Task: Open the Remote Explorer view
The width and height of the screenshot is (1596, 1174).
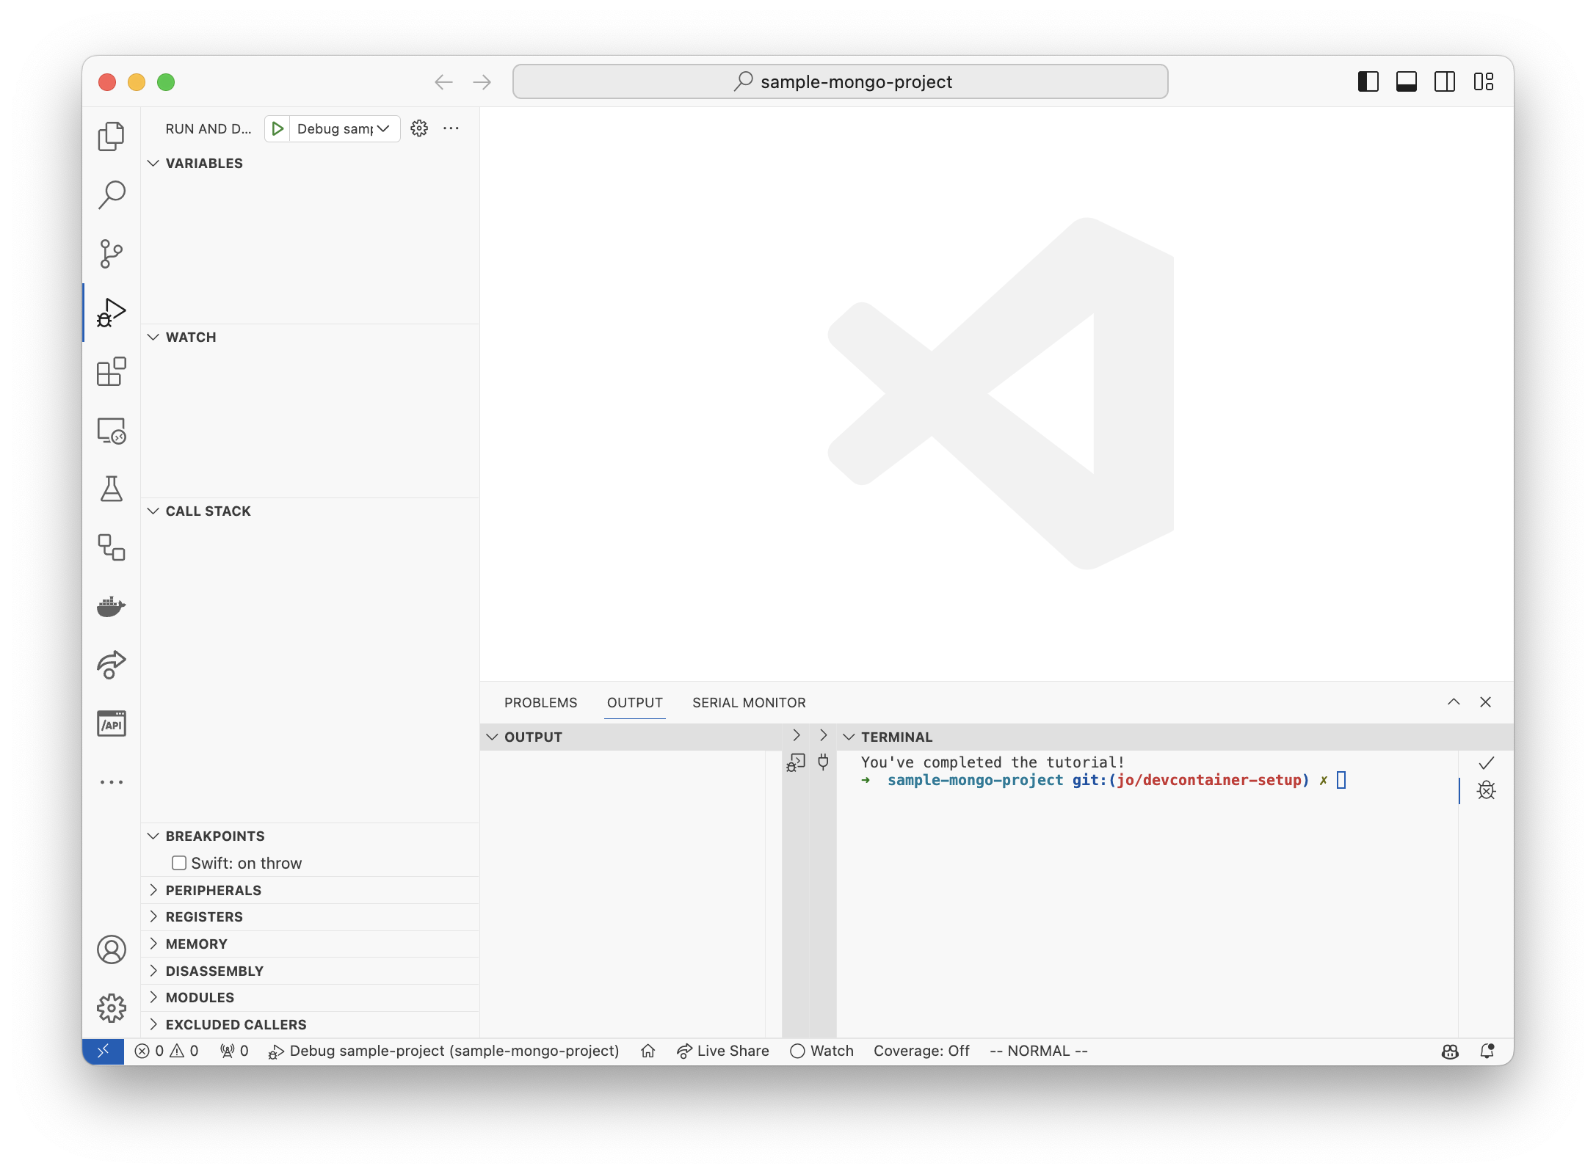Action: (111, 431)
